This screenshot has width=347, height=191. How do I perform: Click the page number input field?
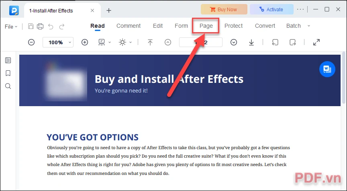pos(201,42)
